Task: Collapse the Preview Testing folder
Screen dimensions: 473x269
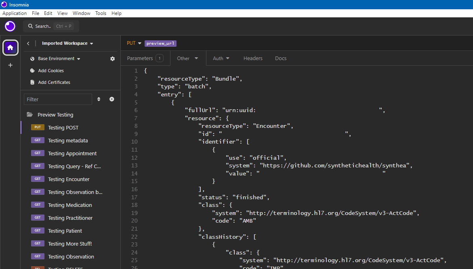Action: [x=55, y=115]
